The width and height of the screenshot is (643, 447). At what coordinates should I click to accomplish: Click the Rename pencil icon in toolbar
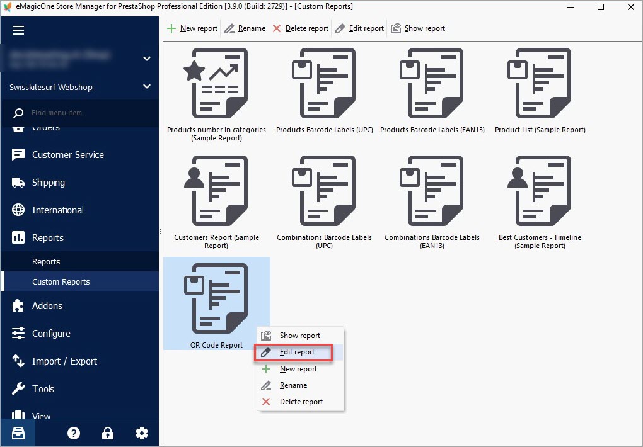[229, 28]
